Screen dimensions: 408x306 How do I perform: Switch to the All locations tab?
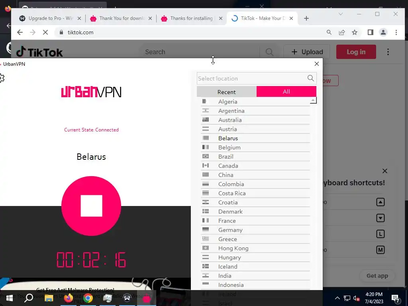pos(286,92)
